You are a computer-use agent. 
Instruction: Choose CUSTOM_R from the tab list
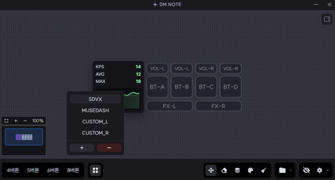pyautogui.click(x=95, y=133)
